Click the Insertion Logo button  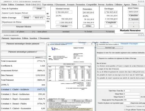(110, 48)
